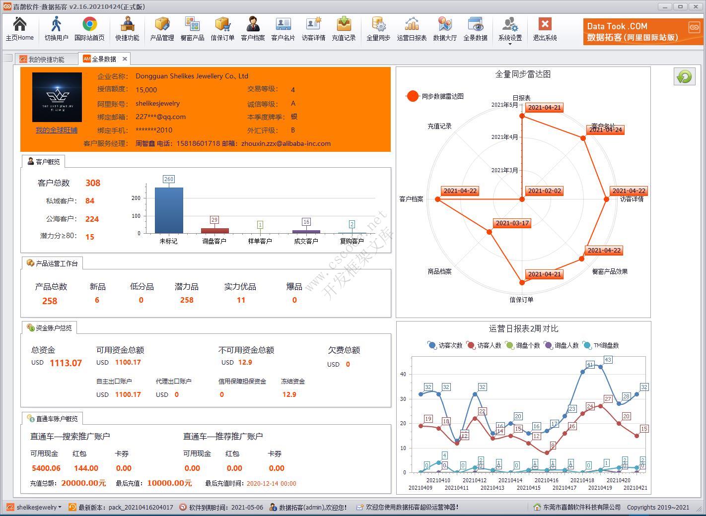Screen dimensions: 706x516
Task: Expand the 系统设置 dropdown arrow
Action: tap(510, 44)
